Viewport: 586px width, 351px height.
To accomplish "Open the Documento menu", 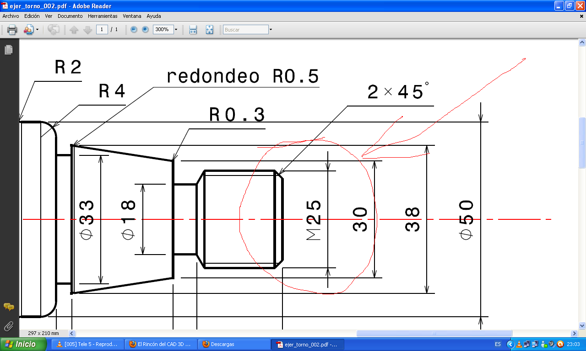I will point(70,16).
